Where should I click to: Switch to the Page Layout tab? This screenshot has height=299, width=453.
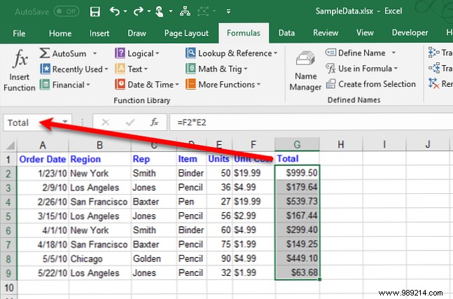(x=186, y=34)
